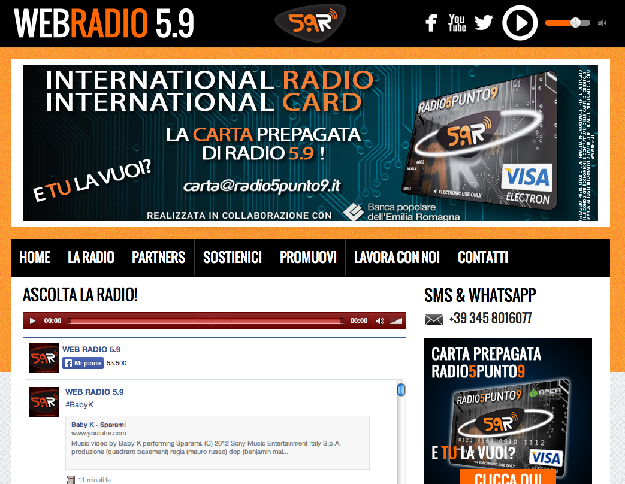This screenshot has width=625, height=484.
Task: Open the LA RADIO menu item
Action: click(x=91, y=258)
